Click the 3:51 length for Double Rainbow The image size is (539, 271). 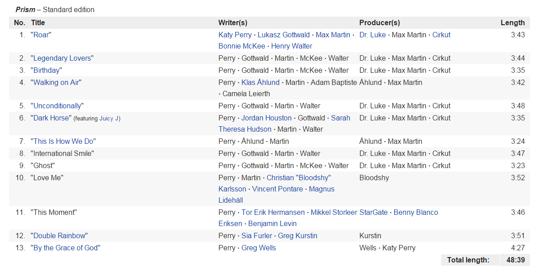click(518, 235)
